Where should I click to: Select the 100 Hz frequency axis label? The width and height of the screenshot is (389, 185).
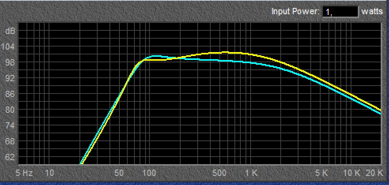[x=148, y=173]
